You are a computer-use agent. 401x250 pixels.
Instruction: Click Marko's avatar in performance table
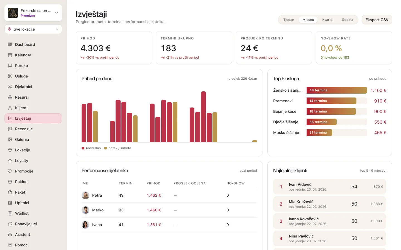[x=85, y=210]
